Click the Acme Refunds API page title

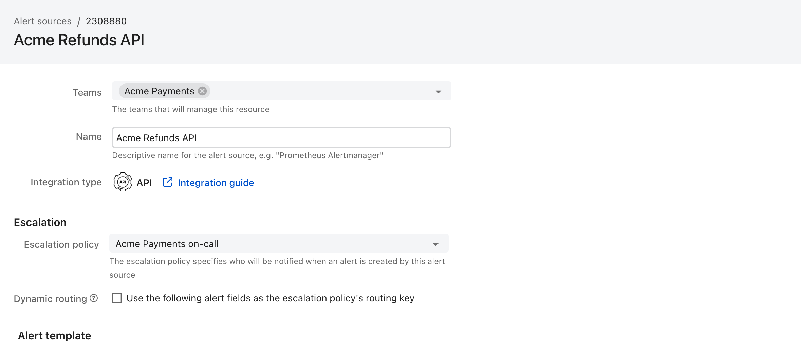[79, 40]
